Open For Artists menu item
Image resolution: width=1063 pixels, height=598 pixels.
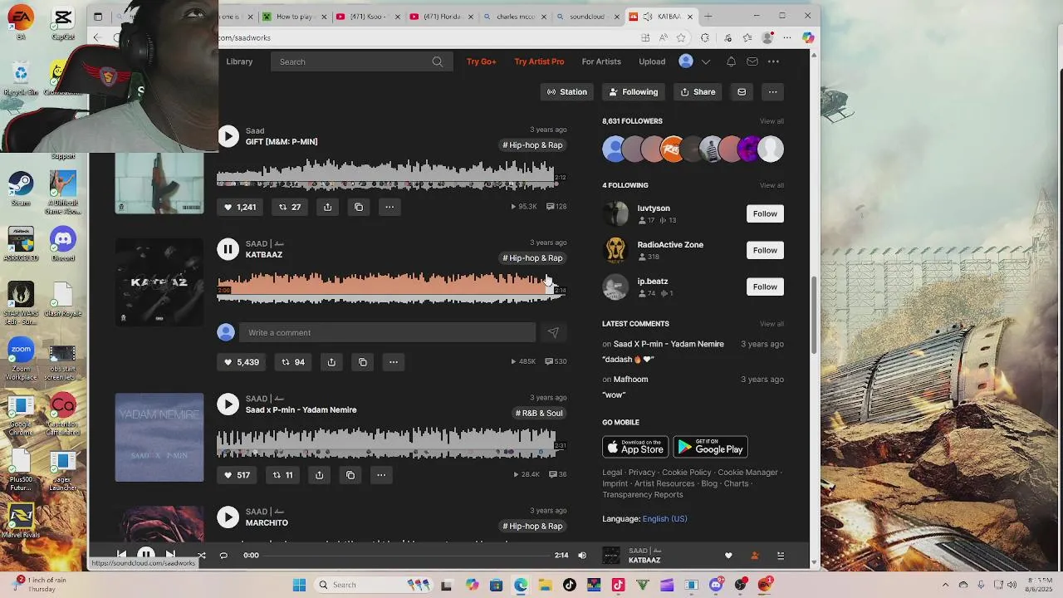coord(601,61)
